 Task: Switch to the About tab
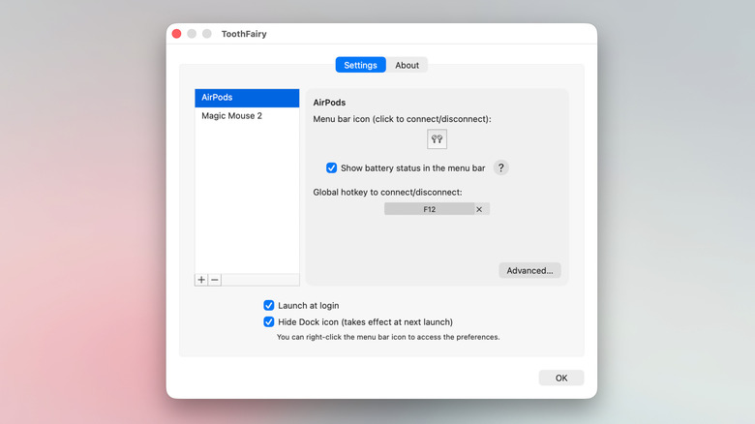coord(407,65)
